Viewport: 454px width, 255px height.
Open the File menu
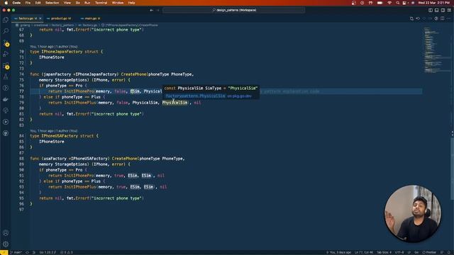pyautogui.click(x=28, y=3)
